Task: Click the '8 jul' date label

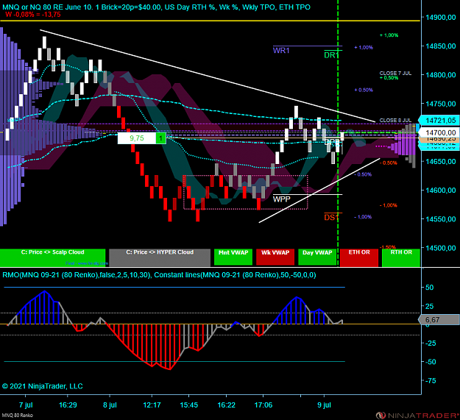Action: [110, 405]
